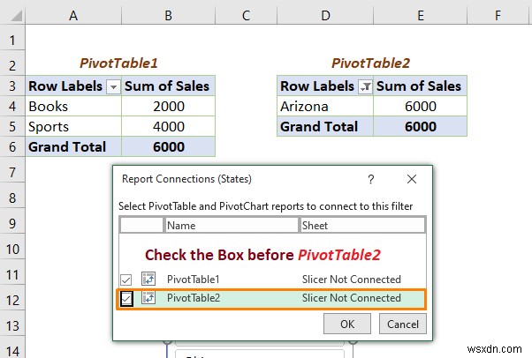The image size is (532, 358).
Task: Click the PivotTable2 report icon
Action: point(148,297)
